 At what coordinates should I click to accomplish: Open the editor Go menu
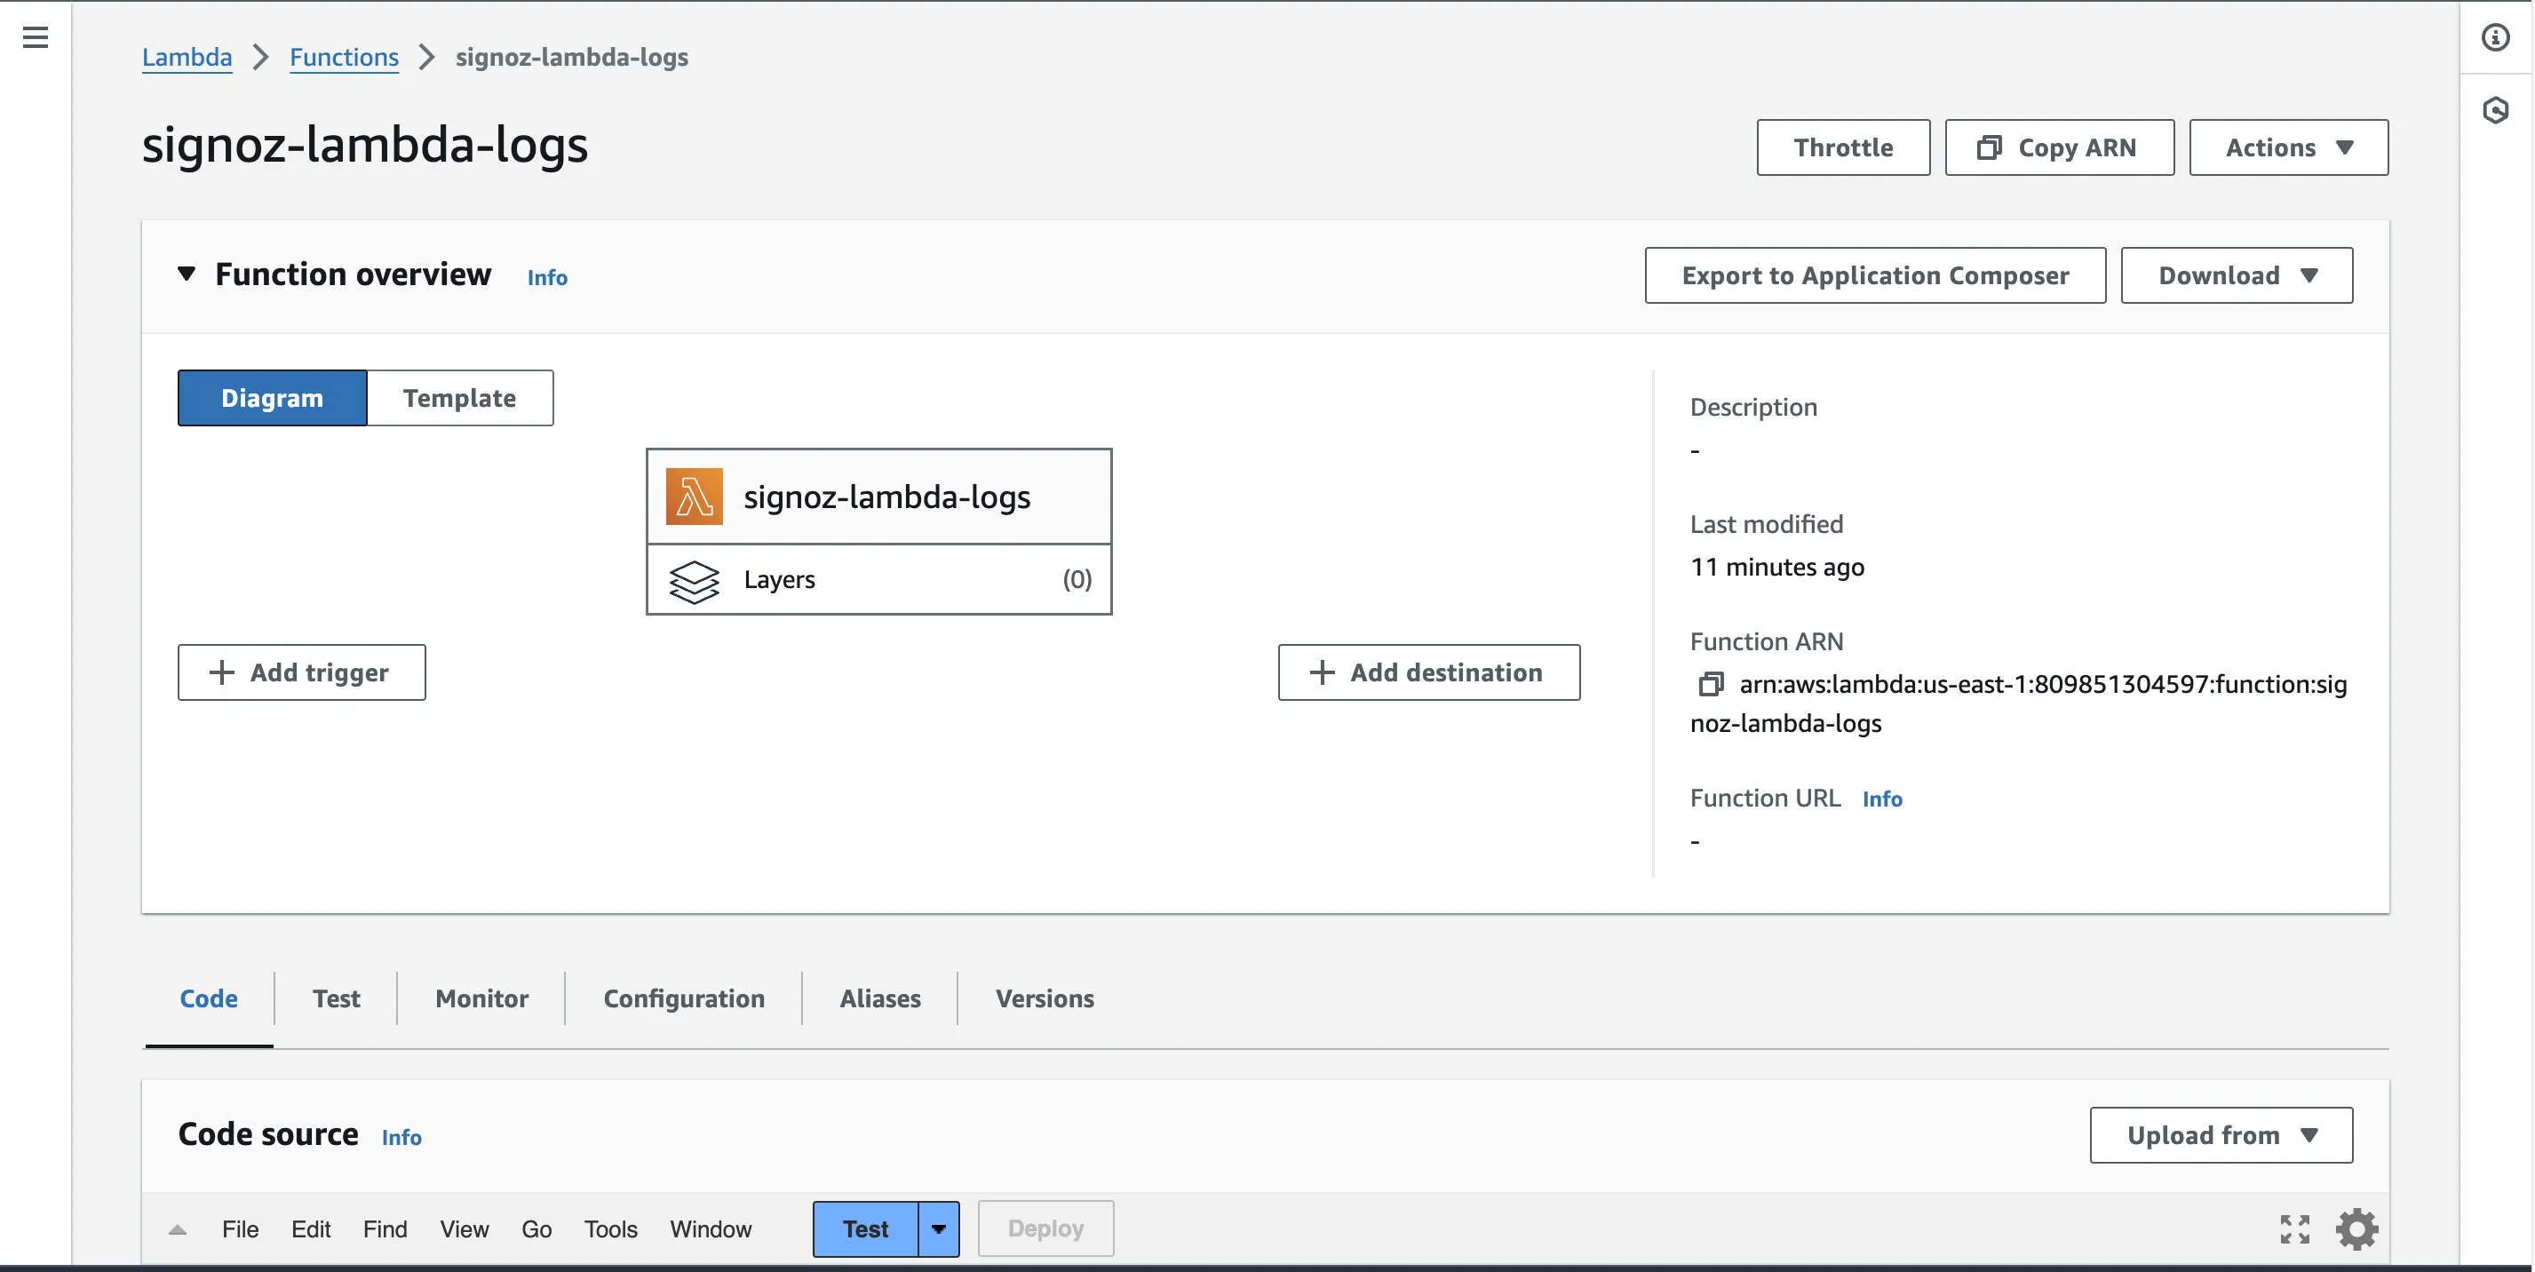tap(536, 1228)
